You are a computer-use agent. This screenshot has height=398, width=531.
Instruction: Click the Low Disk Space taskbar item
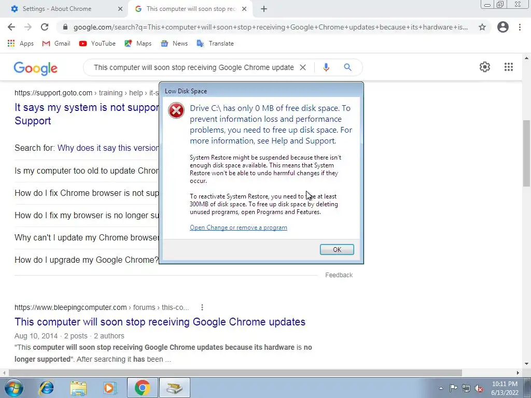pos(174,388)
